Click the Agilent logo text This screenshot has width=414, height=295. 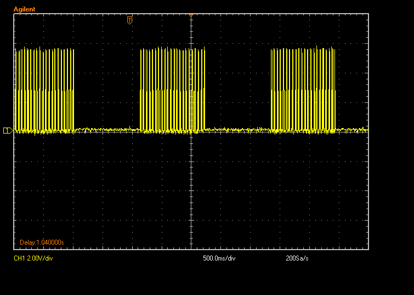[24, 9]
